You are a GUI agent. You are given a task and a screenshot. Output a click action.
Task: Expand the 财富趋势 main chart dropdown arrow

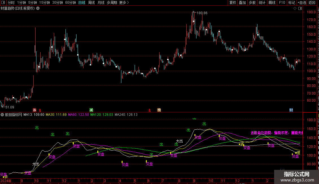[x=38, y=8]
